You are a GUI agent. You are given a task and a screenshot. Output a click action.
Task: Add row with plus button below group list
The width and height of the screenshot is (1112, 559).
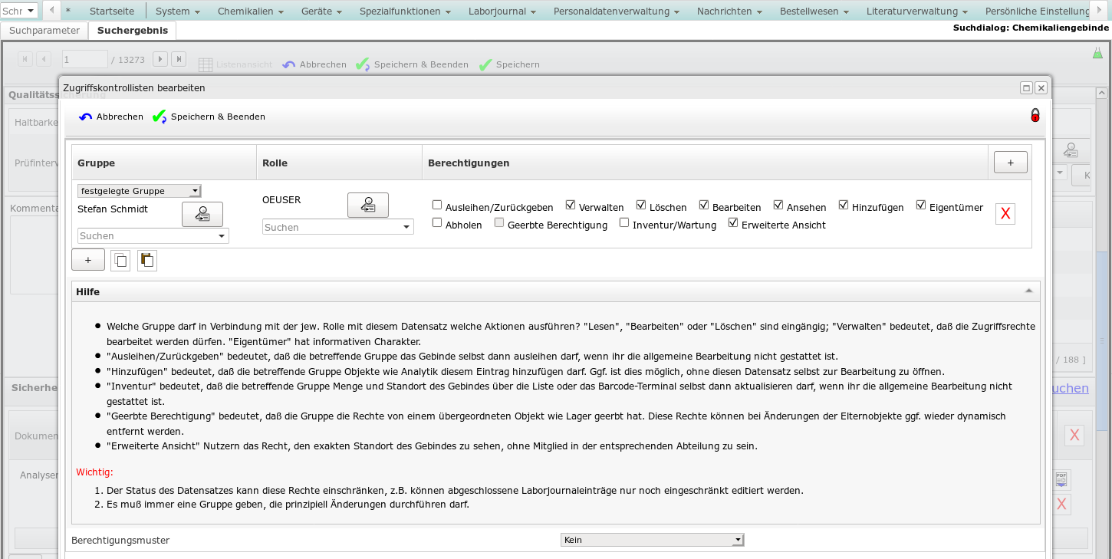pyautogui.click(x=88, y=261)
